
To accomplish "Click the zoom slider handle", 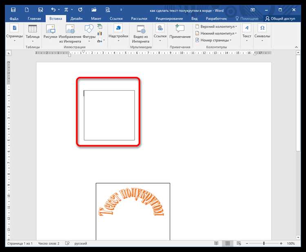I will [264, 243].
